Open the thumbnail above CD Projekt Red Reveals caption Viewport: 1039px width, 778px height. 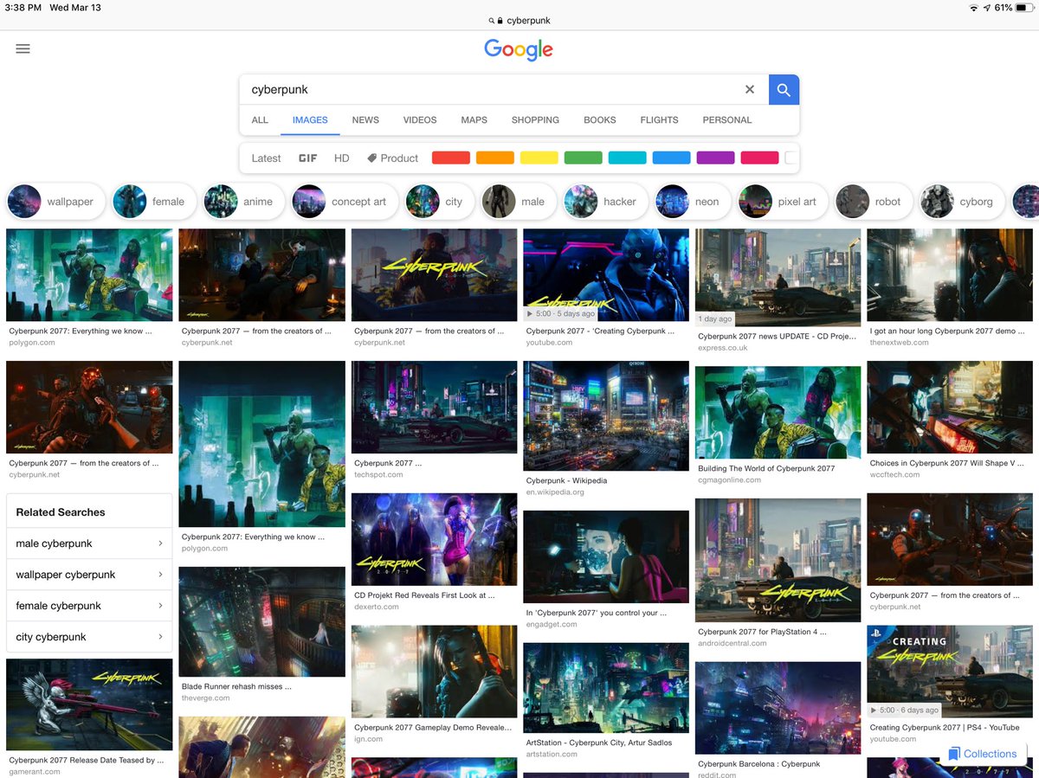pyautogui.click(x=434, y=539)
